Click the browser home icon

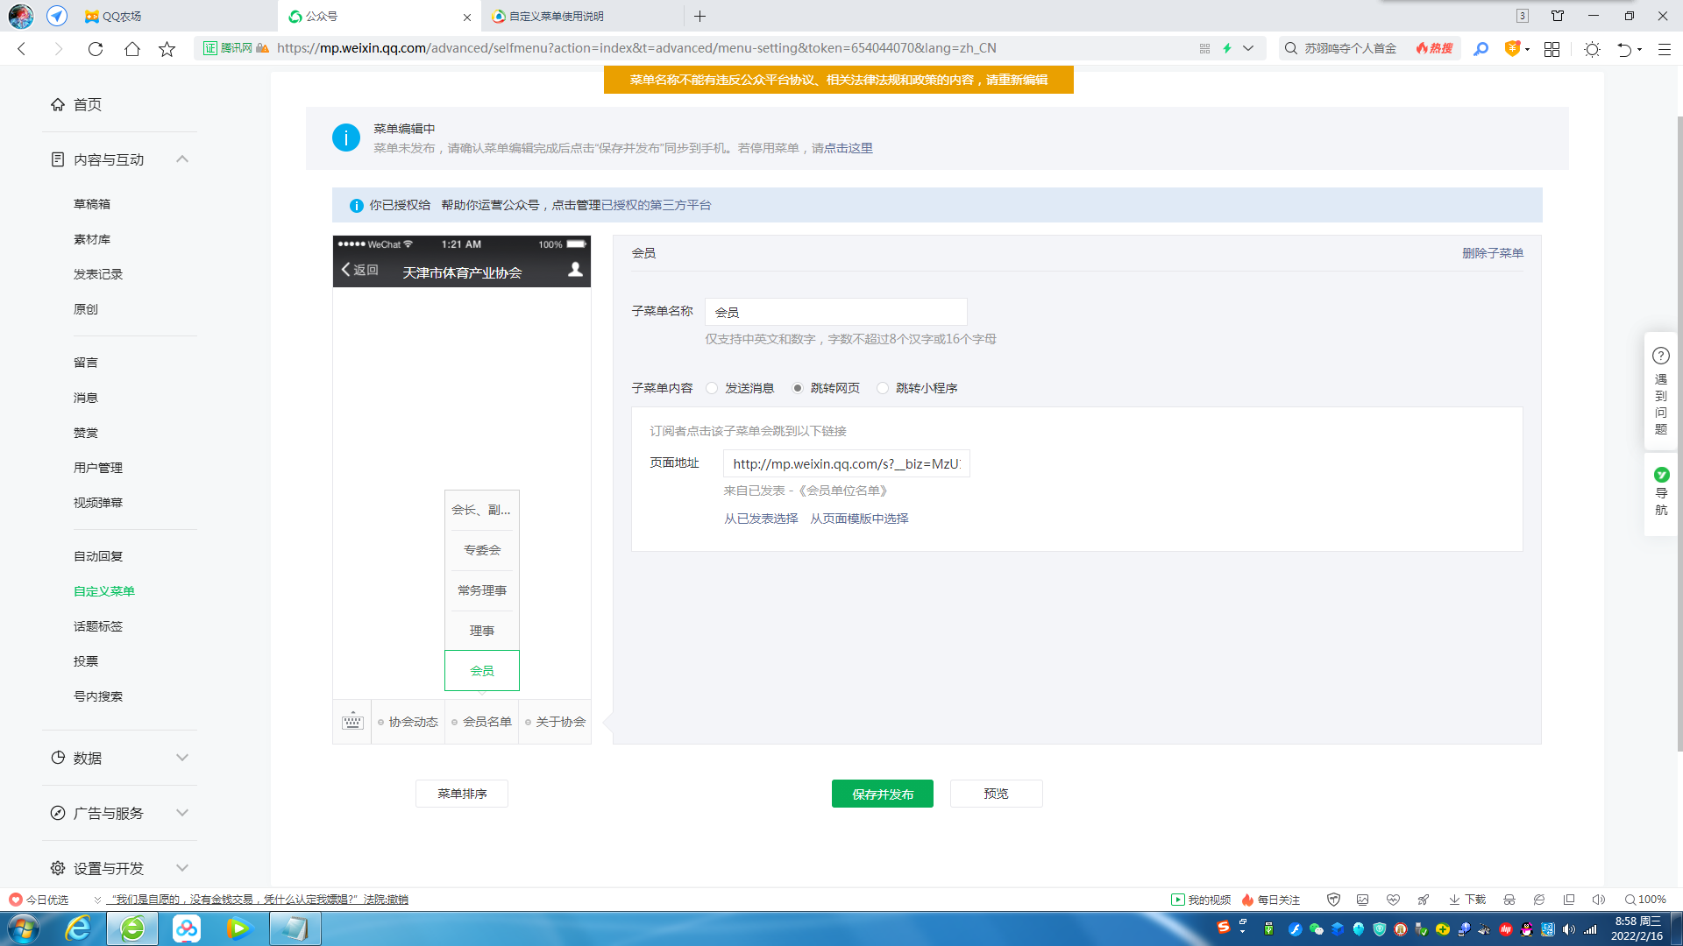click(131, 49)
